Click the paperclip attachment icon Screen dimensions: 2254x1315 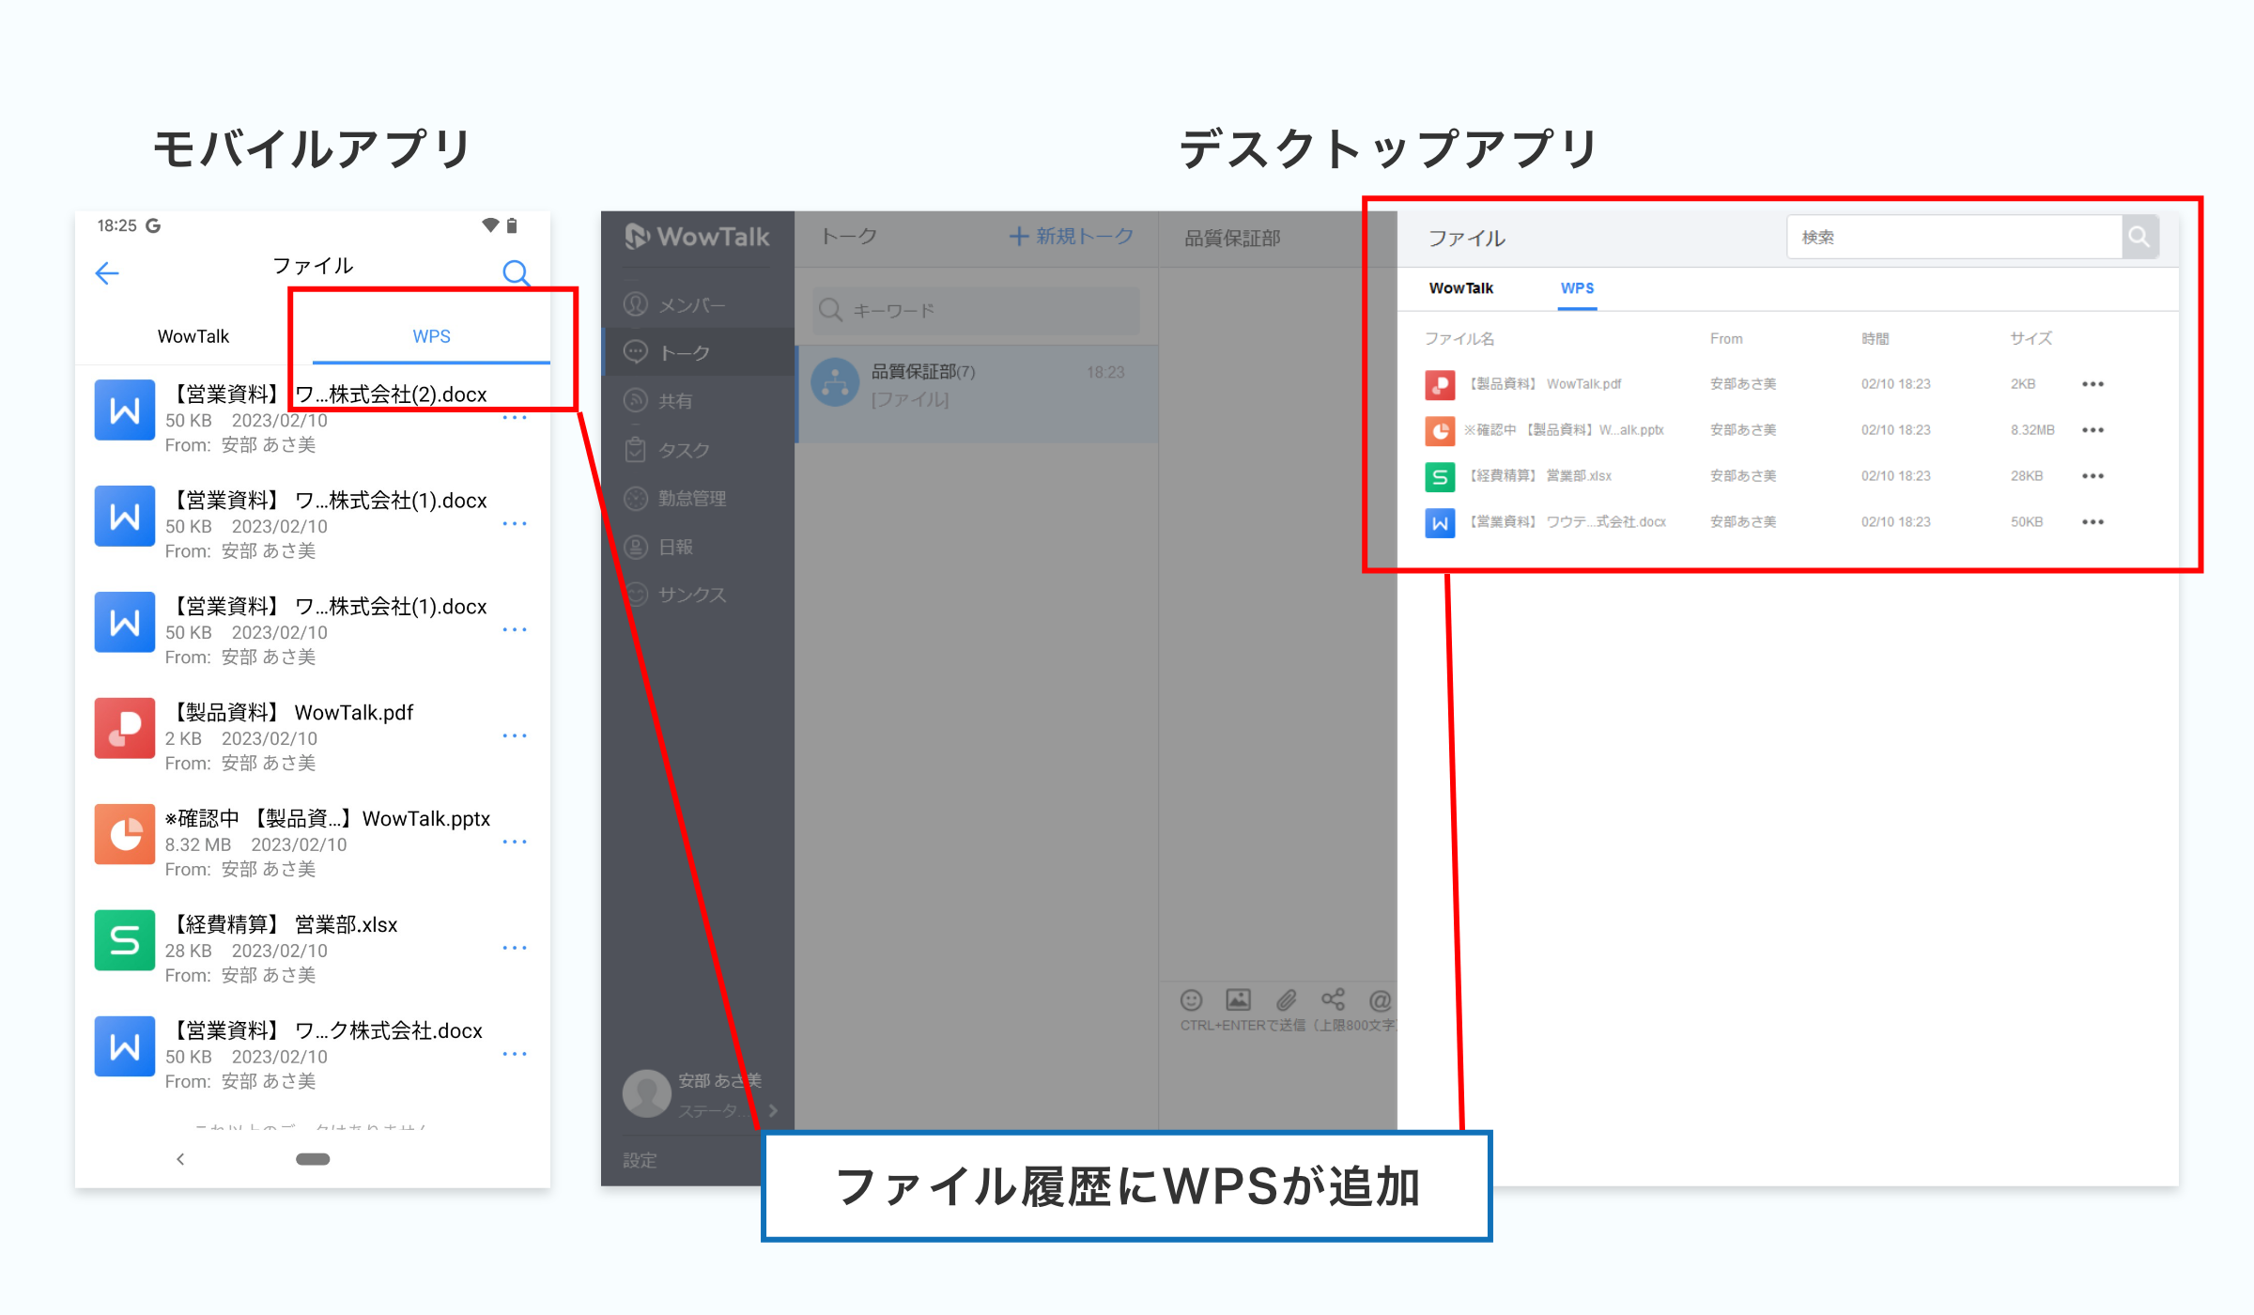tap(1286, 1000)
